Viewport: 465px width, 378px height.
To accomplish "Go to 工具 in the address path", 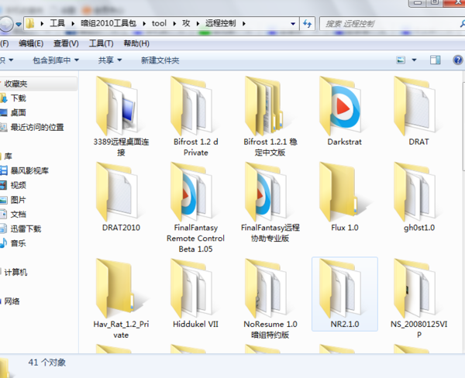I will pos(57,23).
